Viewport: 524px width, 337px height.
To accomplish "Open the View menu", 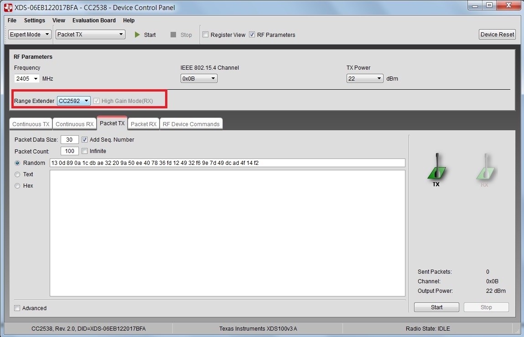I will (59, 20).
